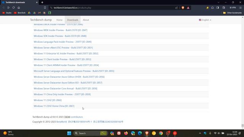Open Windows WDK Insider Preview Build 23570 link
This screenshot has height=137, width=244.
[x=61, y=30]
